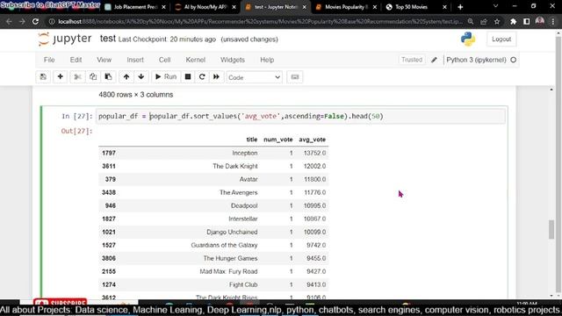
Task: Move the selected cell down with the arrow
Action: (141, 77)
